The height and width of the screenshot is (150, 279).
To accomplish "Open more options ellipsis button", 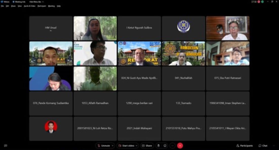I will pyautogui.click(x=172, y=146).
